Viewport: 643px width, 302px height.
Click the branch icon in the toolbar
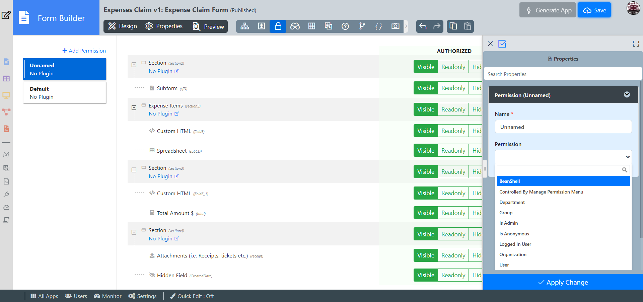[362, 26]
